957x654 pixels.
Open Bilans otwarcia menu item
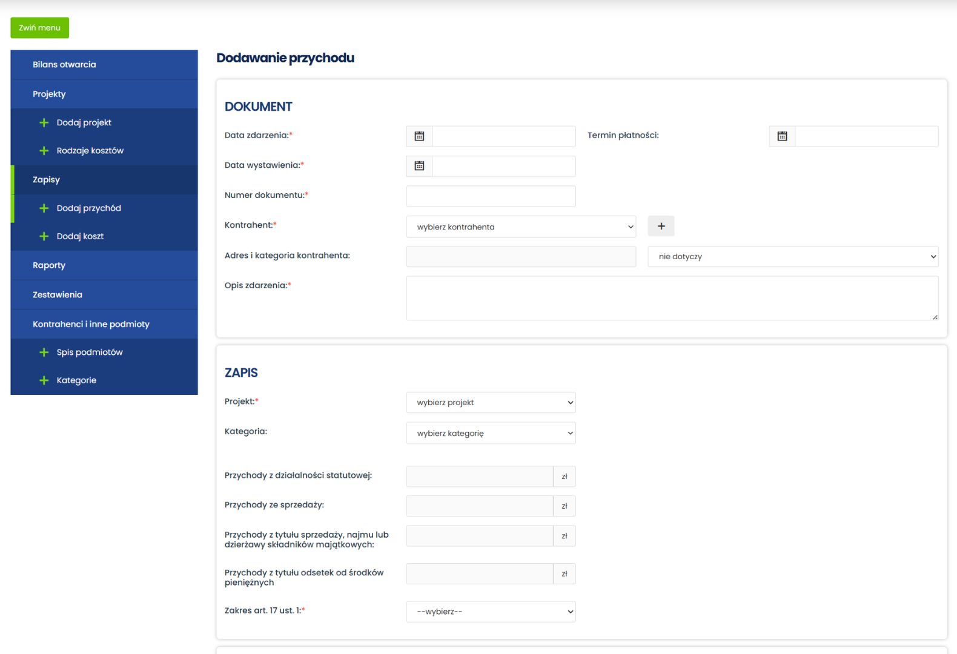pos(104,65)
